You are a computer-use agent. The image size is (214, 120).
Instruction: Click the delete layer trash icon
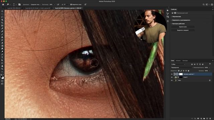point(210,119)
